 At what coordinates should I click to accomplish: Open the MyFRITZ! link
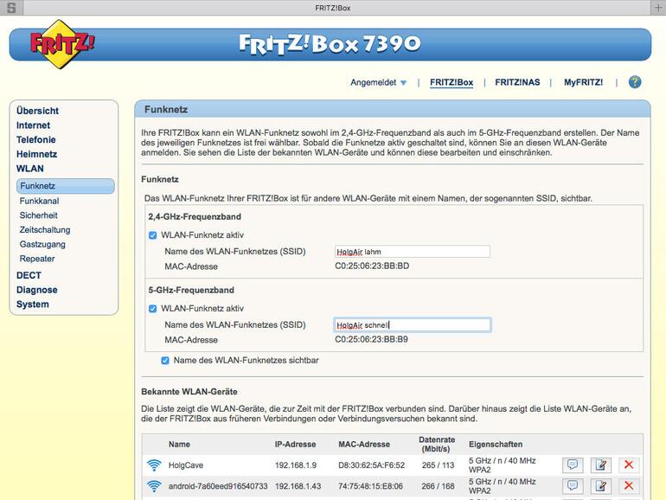583,82
